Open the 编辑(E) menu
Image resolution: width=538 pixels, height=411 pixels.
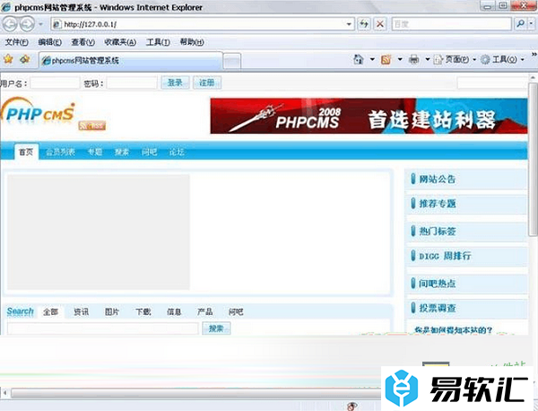tap(49, 42)
